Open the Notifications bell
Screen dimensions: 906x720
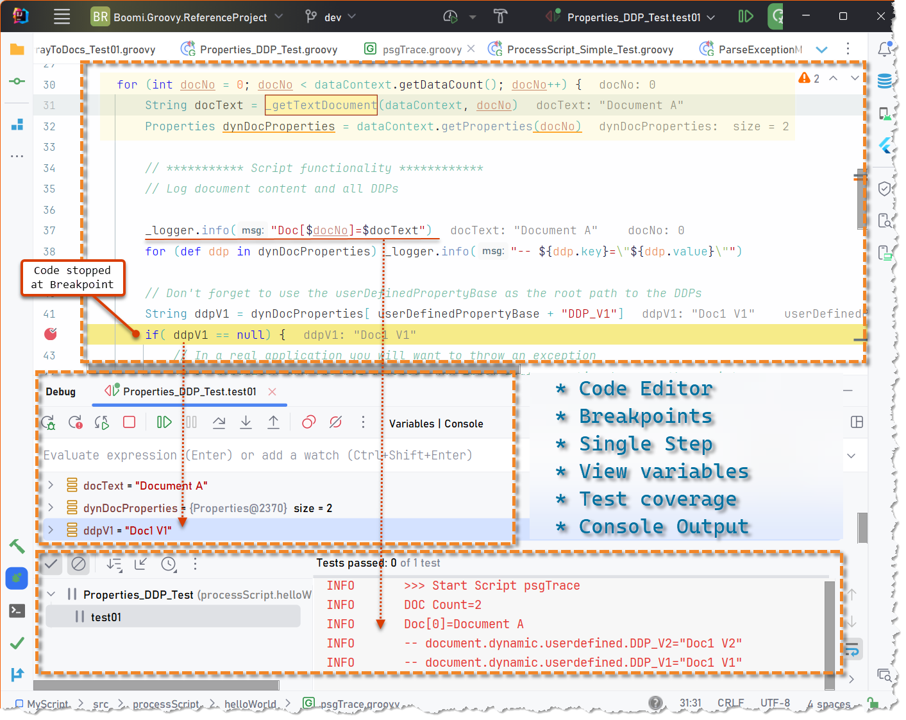click(885, 49)
